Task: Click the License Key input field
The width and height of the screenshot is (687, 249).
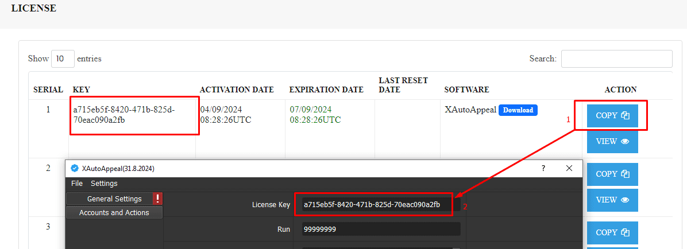Action: (381, 204)
